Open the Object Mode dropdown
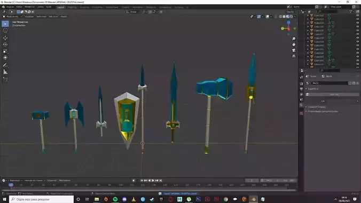This screenshot has width=361, height=203. (x=12, y=17)
